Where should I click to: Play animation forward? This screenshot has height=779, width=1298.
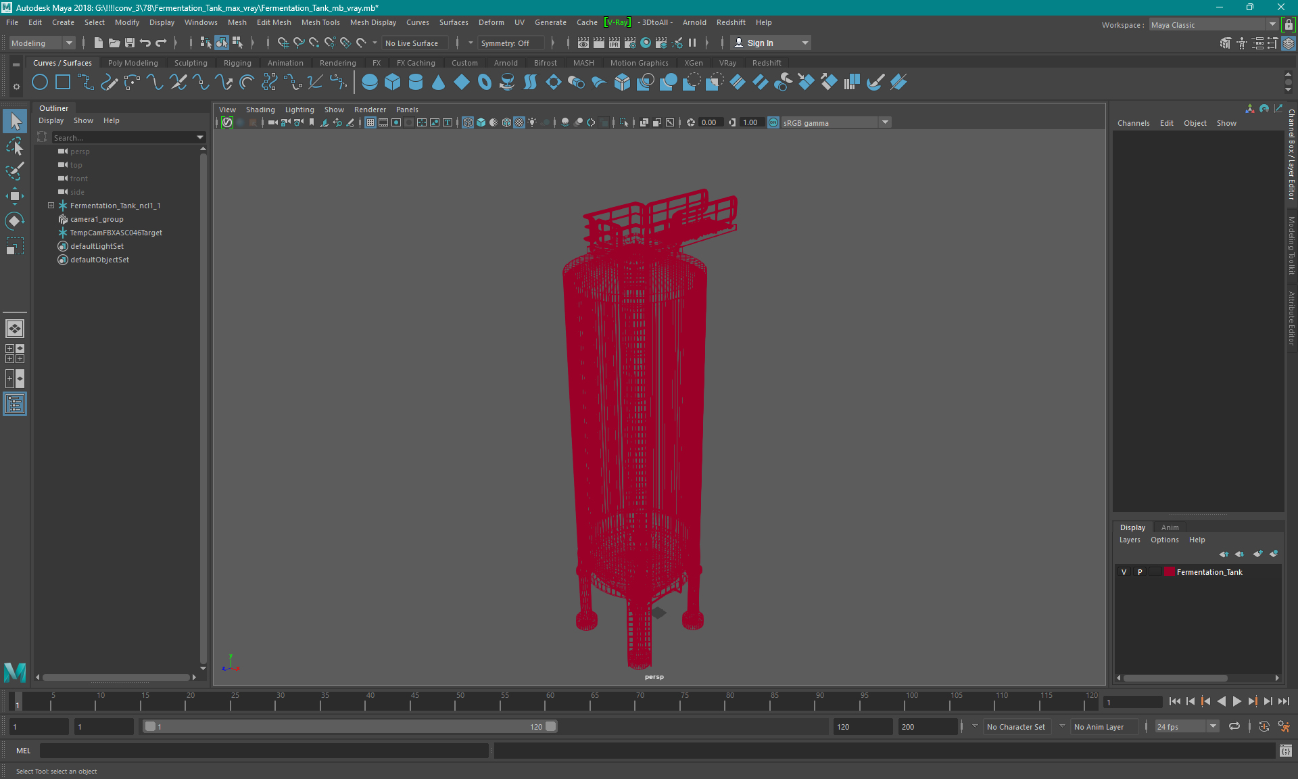(1236, 701)
